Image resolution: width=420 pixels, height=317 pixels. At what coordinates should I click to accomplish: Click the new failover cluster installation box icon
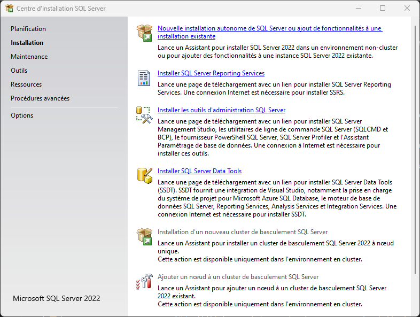(x=144, y=236)
